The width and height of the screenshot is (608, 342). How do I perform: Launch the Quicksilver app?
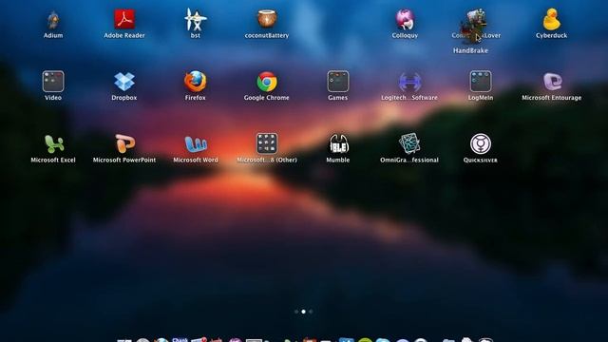click(x=481, y=143)
